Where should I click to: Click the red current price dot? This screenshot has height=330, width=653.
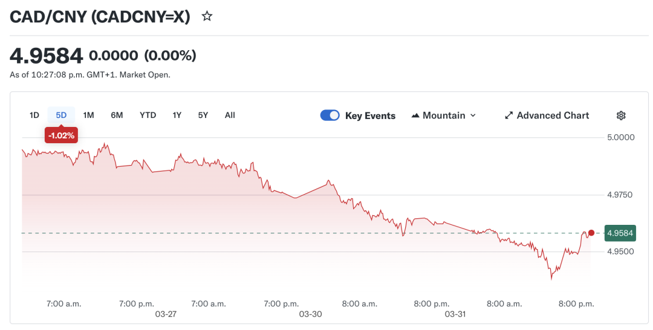click(591, 233)
